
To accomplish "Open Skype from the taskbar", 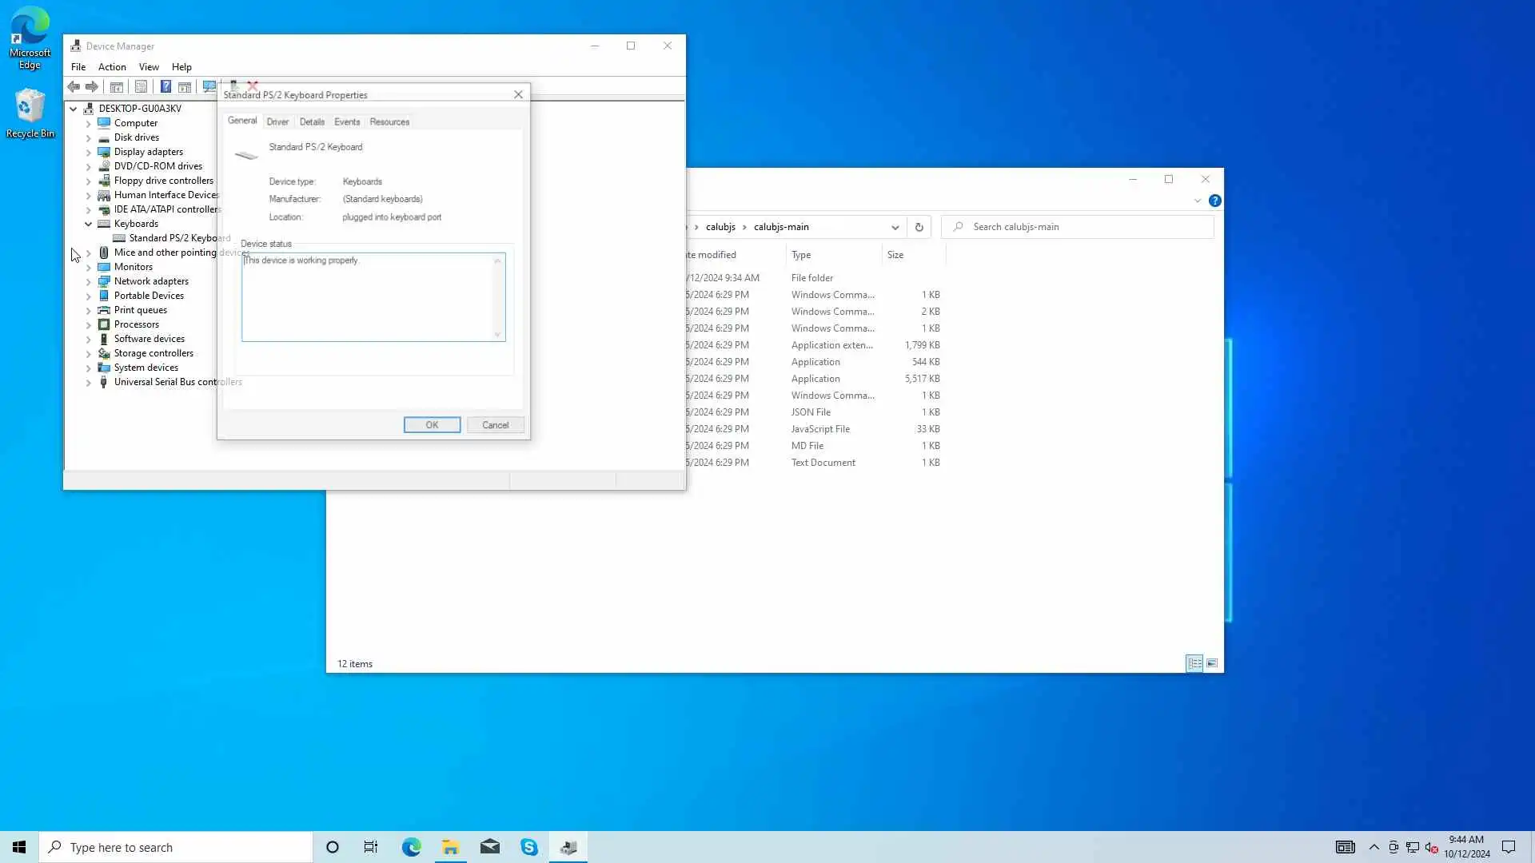I will (x=529, y=847).
